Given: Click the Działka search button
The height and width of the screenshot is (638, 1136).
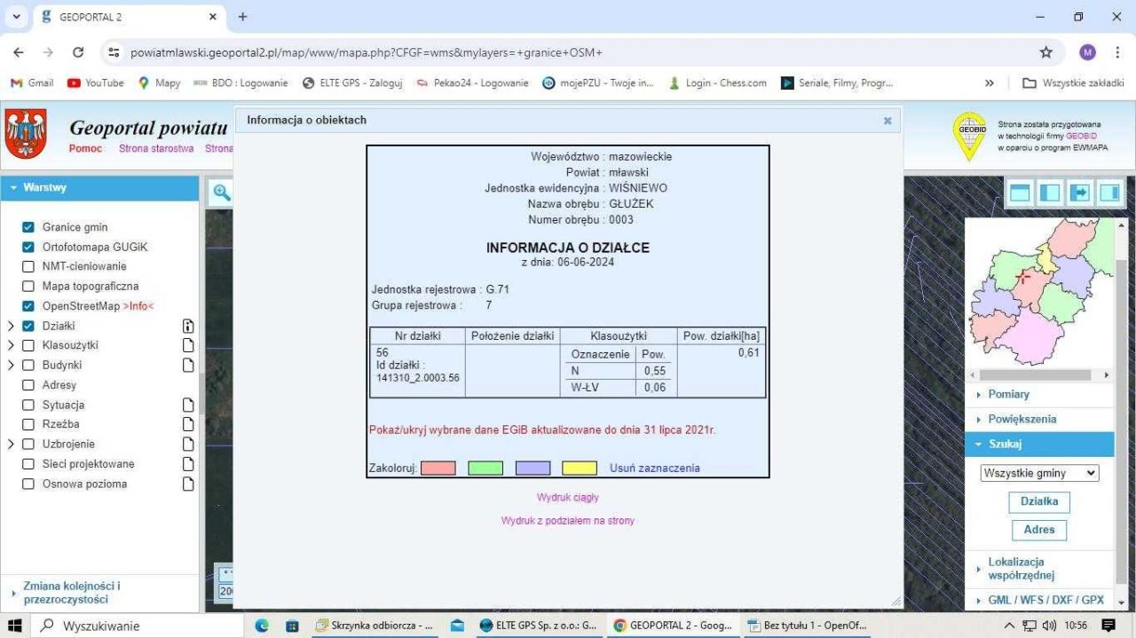Looking at the screenshot, I should [1039, 501].
